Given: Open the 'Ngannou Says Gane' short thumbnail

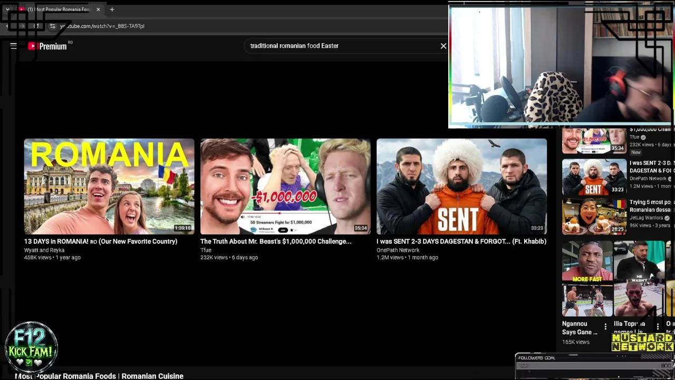Looking at the screenshot, I should [587, 279].
